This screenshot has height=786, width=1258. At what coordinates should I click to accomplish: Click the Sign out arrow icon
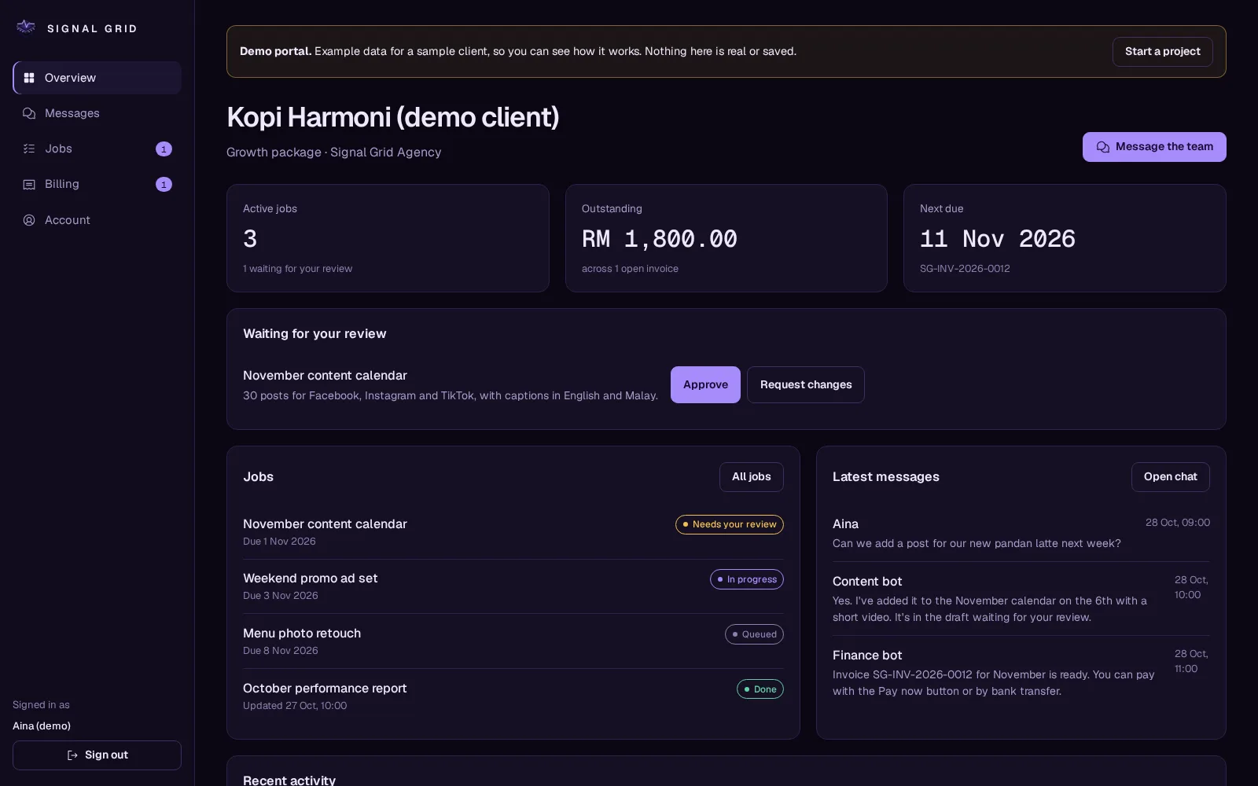tap(72, 755)
